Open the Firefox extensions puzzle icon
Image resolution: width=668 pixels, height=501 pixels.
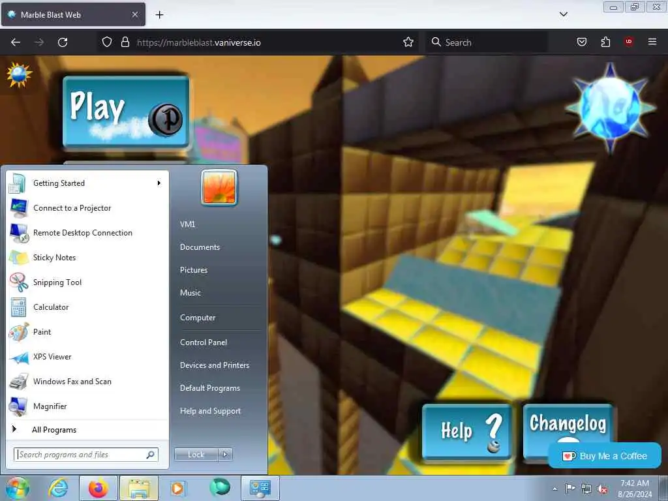(x=605, y=42)
